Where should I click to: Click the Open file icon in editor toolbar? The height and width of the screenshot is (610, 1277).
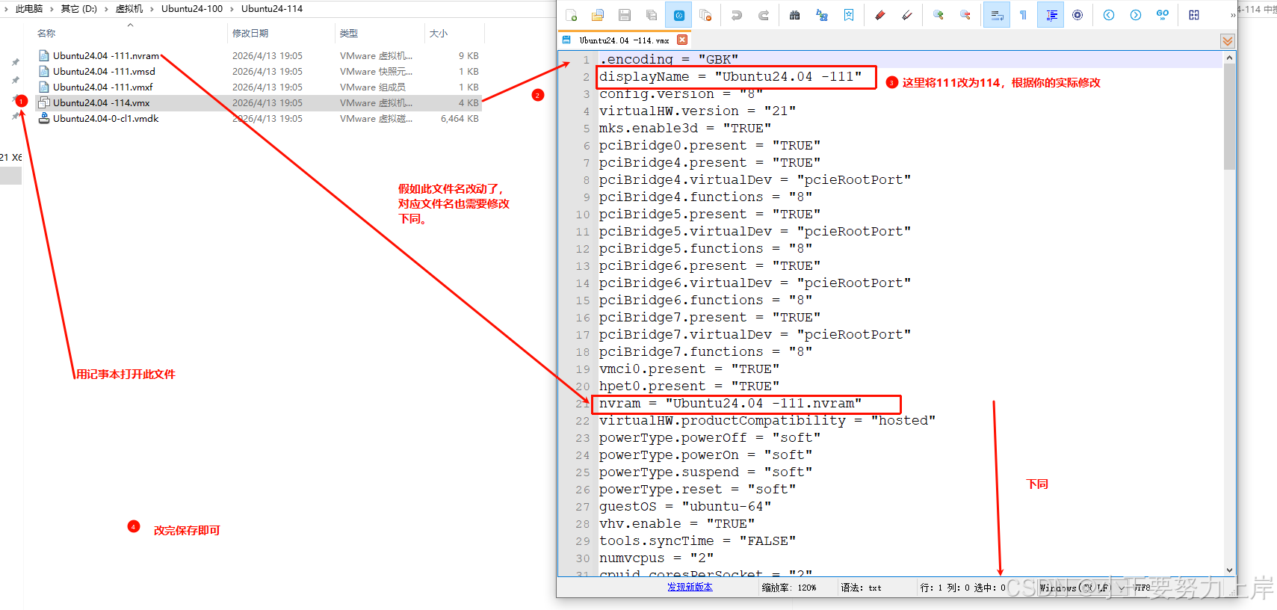[598, 15]
